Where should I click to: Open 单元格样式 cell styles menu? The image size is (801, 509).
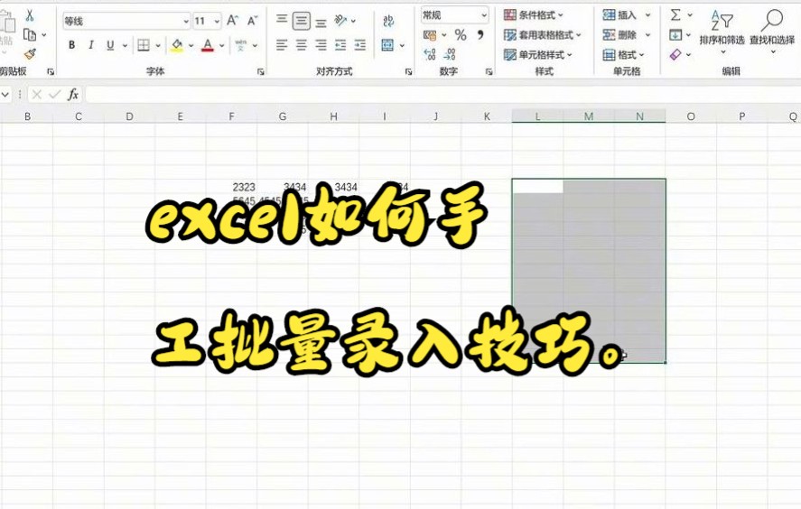(538, 54)
